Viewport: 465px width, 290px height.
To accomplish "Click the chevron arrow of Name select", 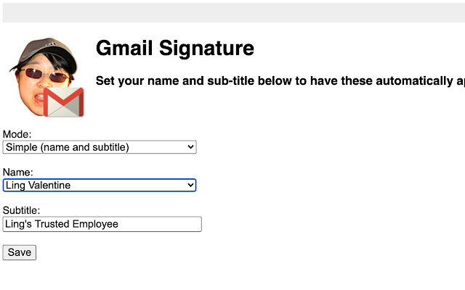I will (190, 186).
